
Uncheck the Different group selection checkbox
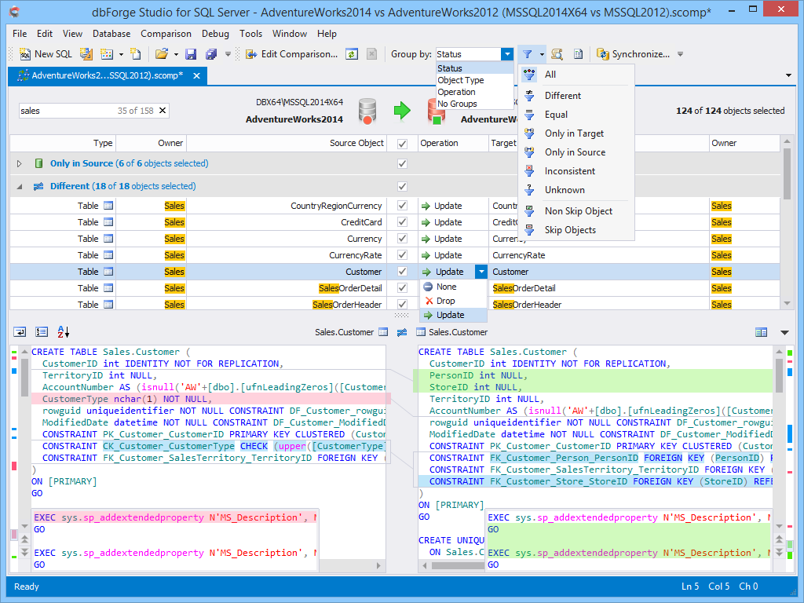click(402, 186)
